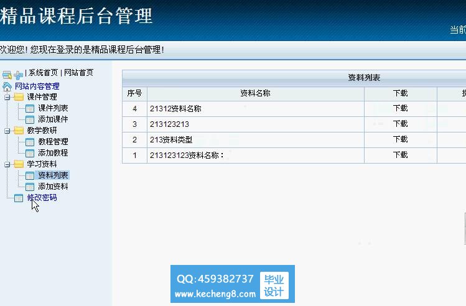Click the 学习资料 folder icon
This screenshot has height=306, width=466.
coord(19,164)
